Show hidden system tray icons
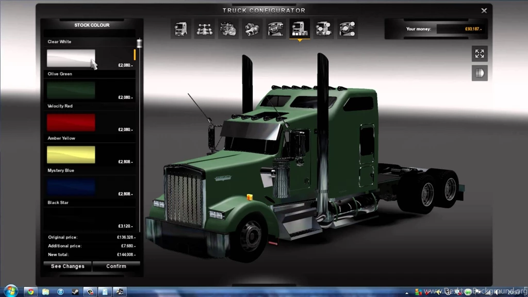 [407, 293]
